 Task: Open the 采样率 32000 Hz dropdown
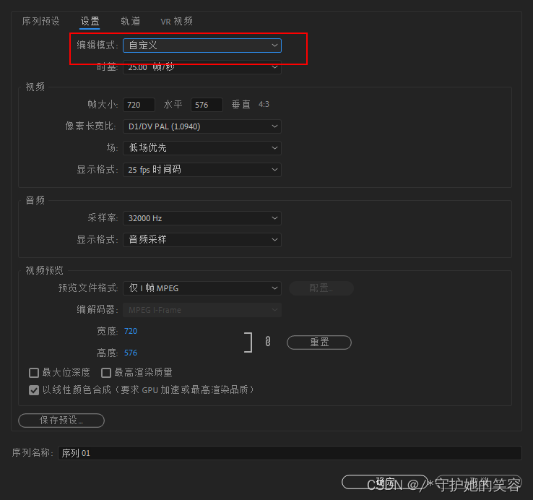pyautogui.click(x=202, y=218)
